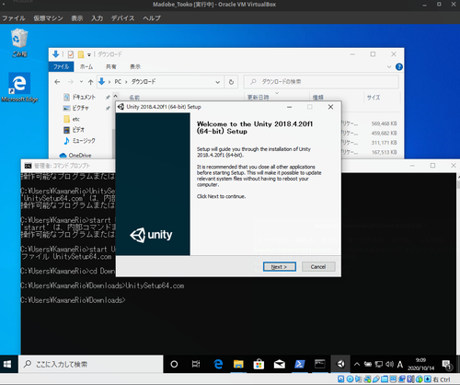This screenshot has height=385, width=460.
Task: Select Explorer 共有 ribbon tab
Action: (x=110, y=66)
